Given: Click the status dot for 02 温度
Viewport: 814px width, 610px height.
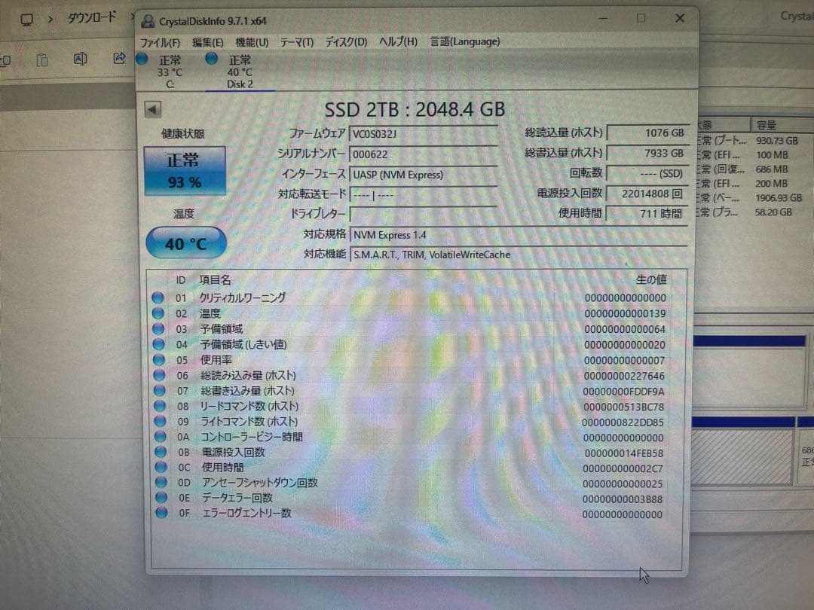Looking at the screenshot, I should click(158, 313).
